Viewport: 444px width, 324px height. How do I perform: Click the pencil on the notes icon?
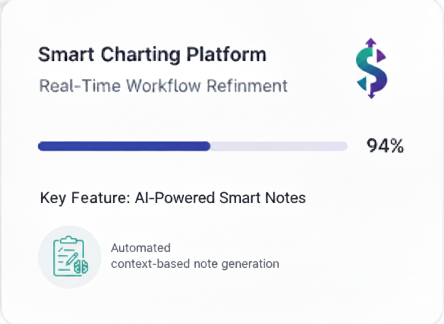tap(73, 258)
